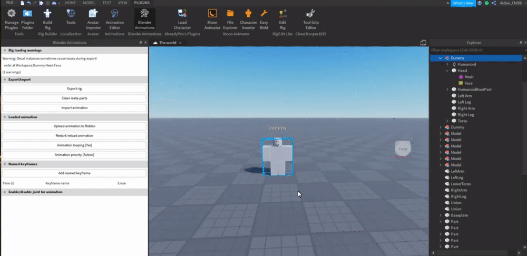This screenshot has width=527, height=256.
Task: Select The world document tab
Action: click(167, 43)
